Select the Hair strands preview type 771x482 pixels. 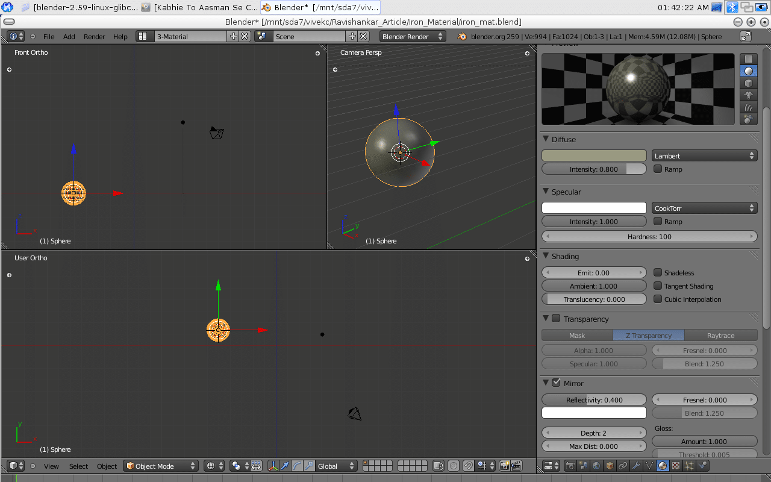[748, 107]
